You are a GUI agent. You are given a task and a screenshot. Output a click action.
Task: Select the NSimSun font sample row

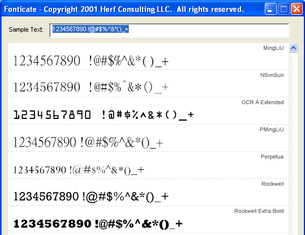pyautogui.click(x=148, y=84)
